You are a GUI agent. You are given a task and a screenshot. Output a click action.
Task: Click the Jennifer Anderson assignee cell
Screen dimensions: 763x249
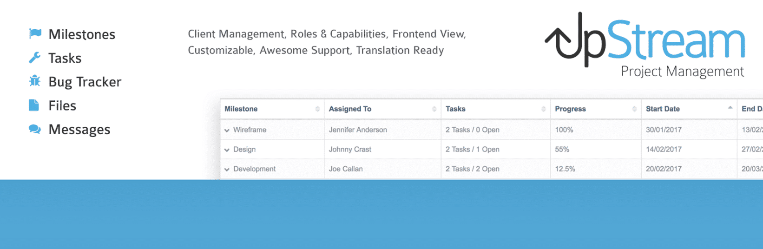click(x=358, y=130)
